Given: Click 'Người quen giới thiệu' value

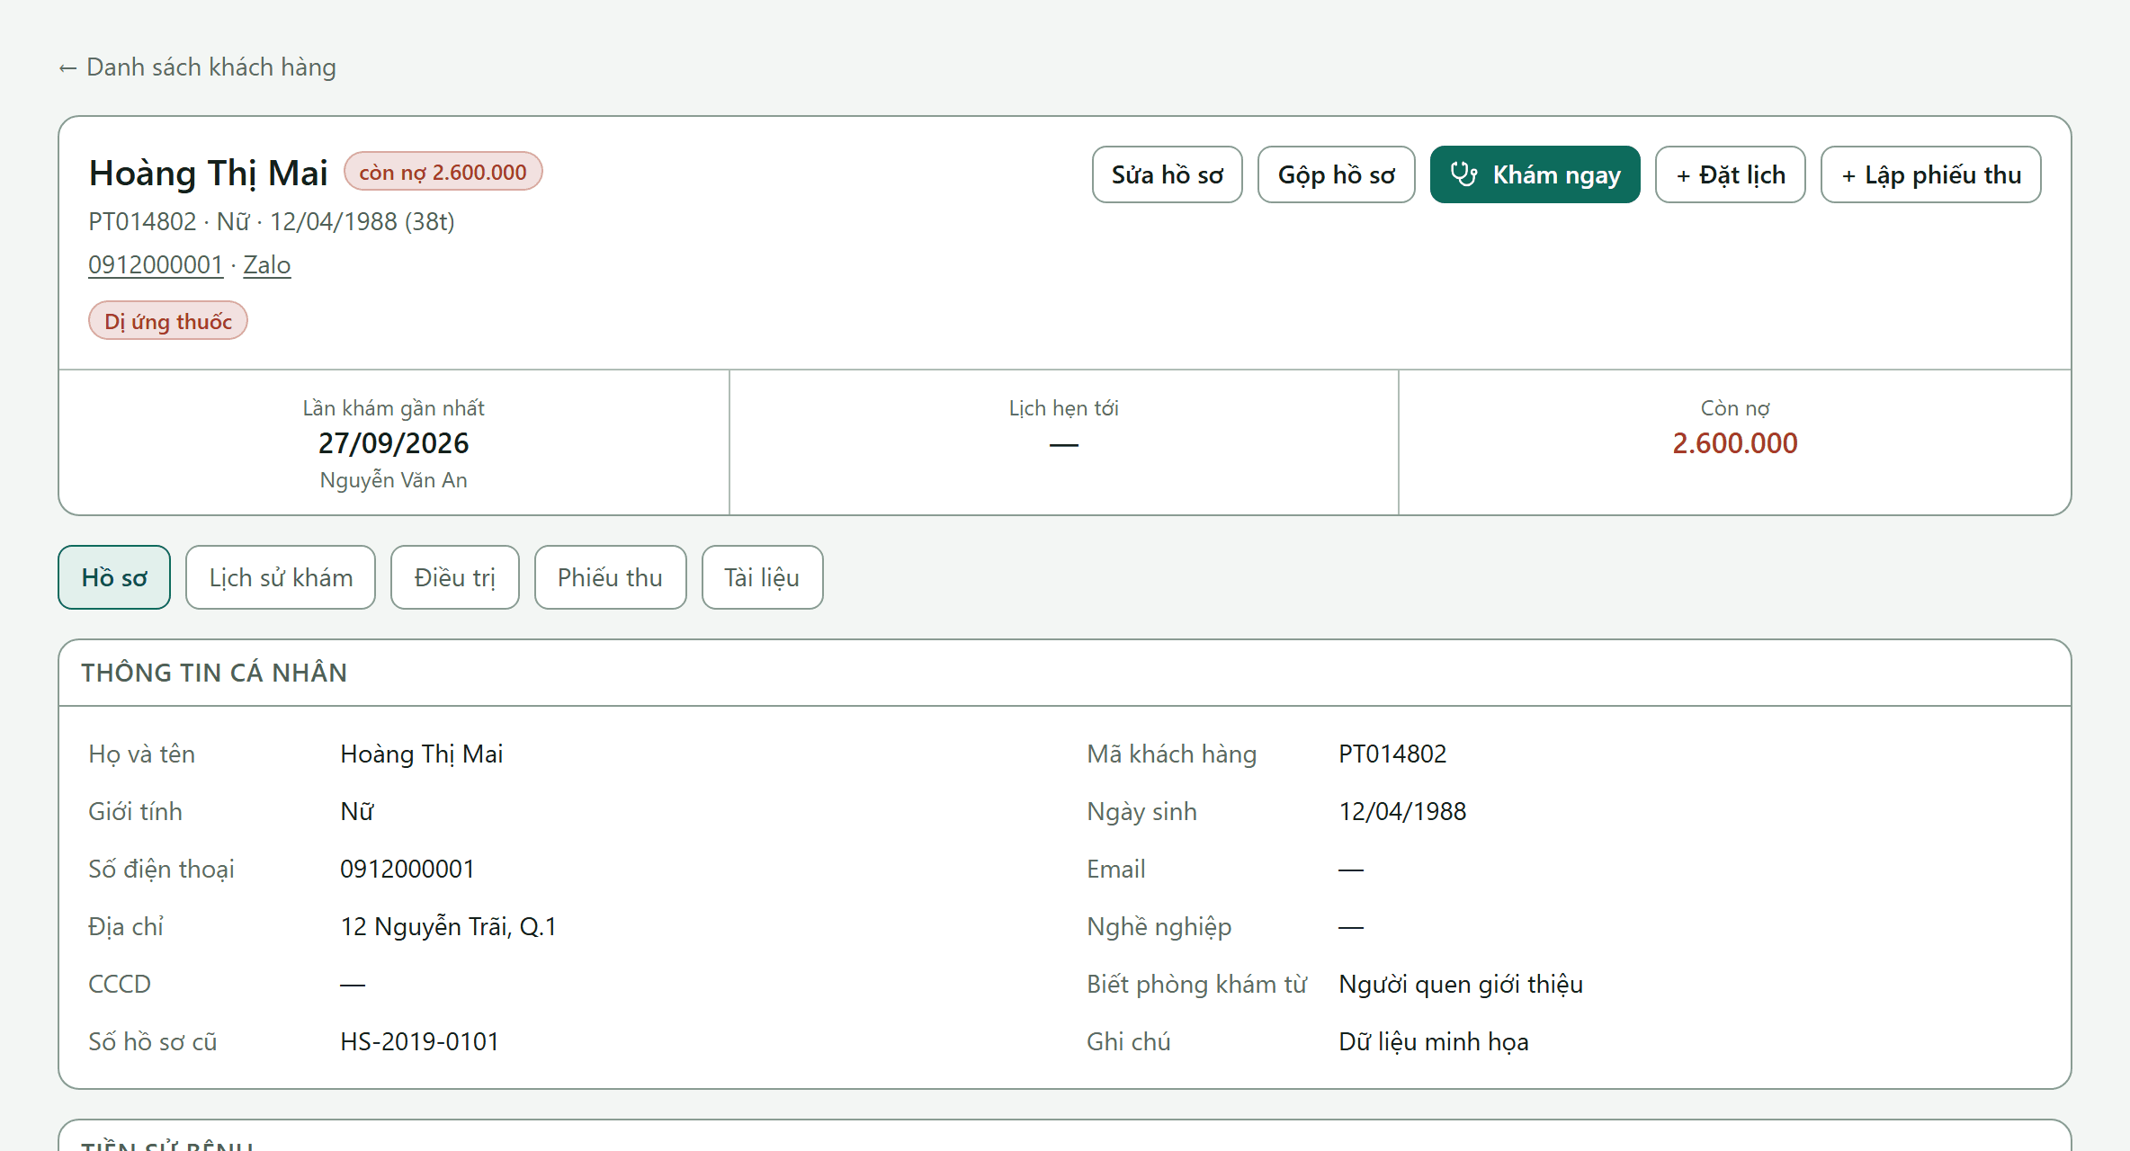Looking at the screenshot, I should (1461, 984).
